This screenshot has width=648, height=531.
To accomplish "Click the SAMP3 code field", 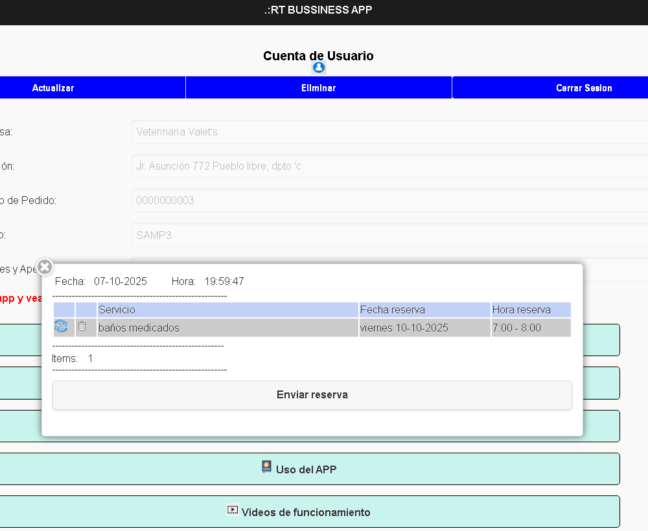I will (389, 235).
